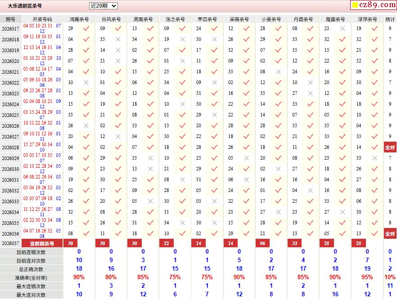The height and width of the screenshot is (299, 397).
Task: Click the red 全对 badge in row 2026028
Action: coord(390,147)
